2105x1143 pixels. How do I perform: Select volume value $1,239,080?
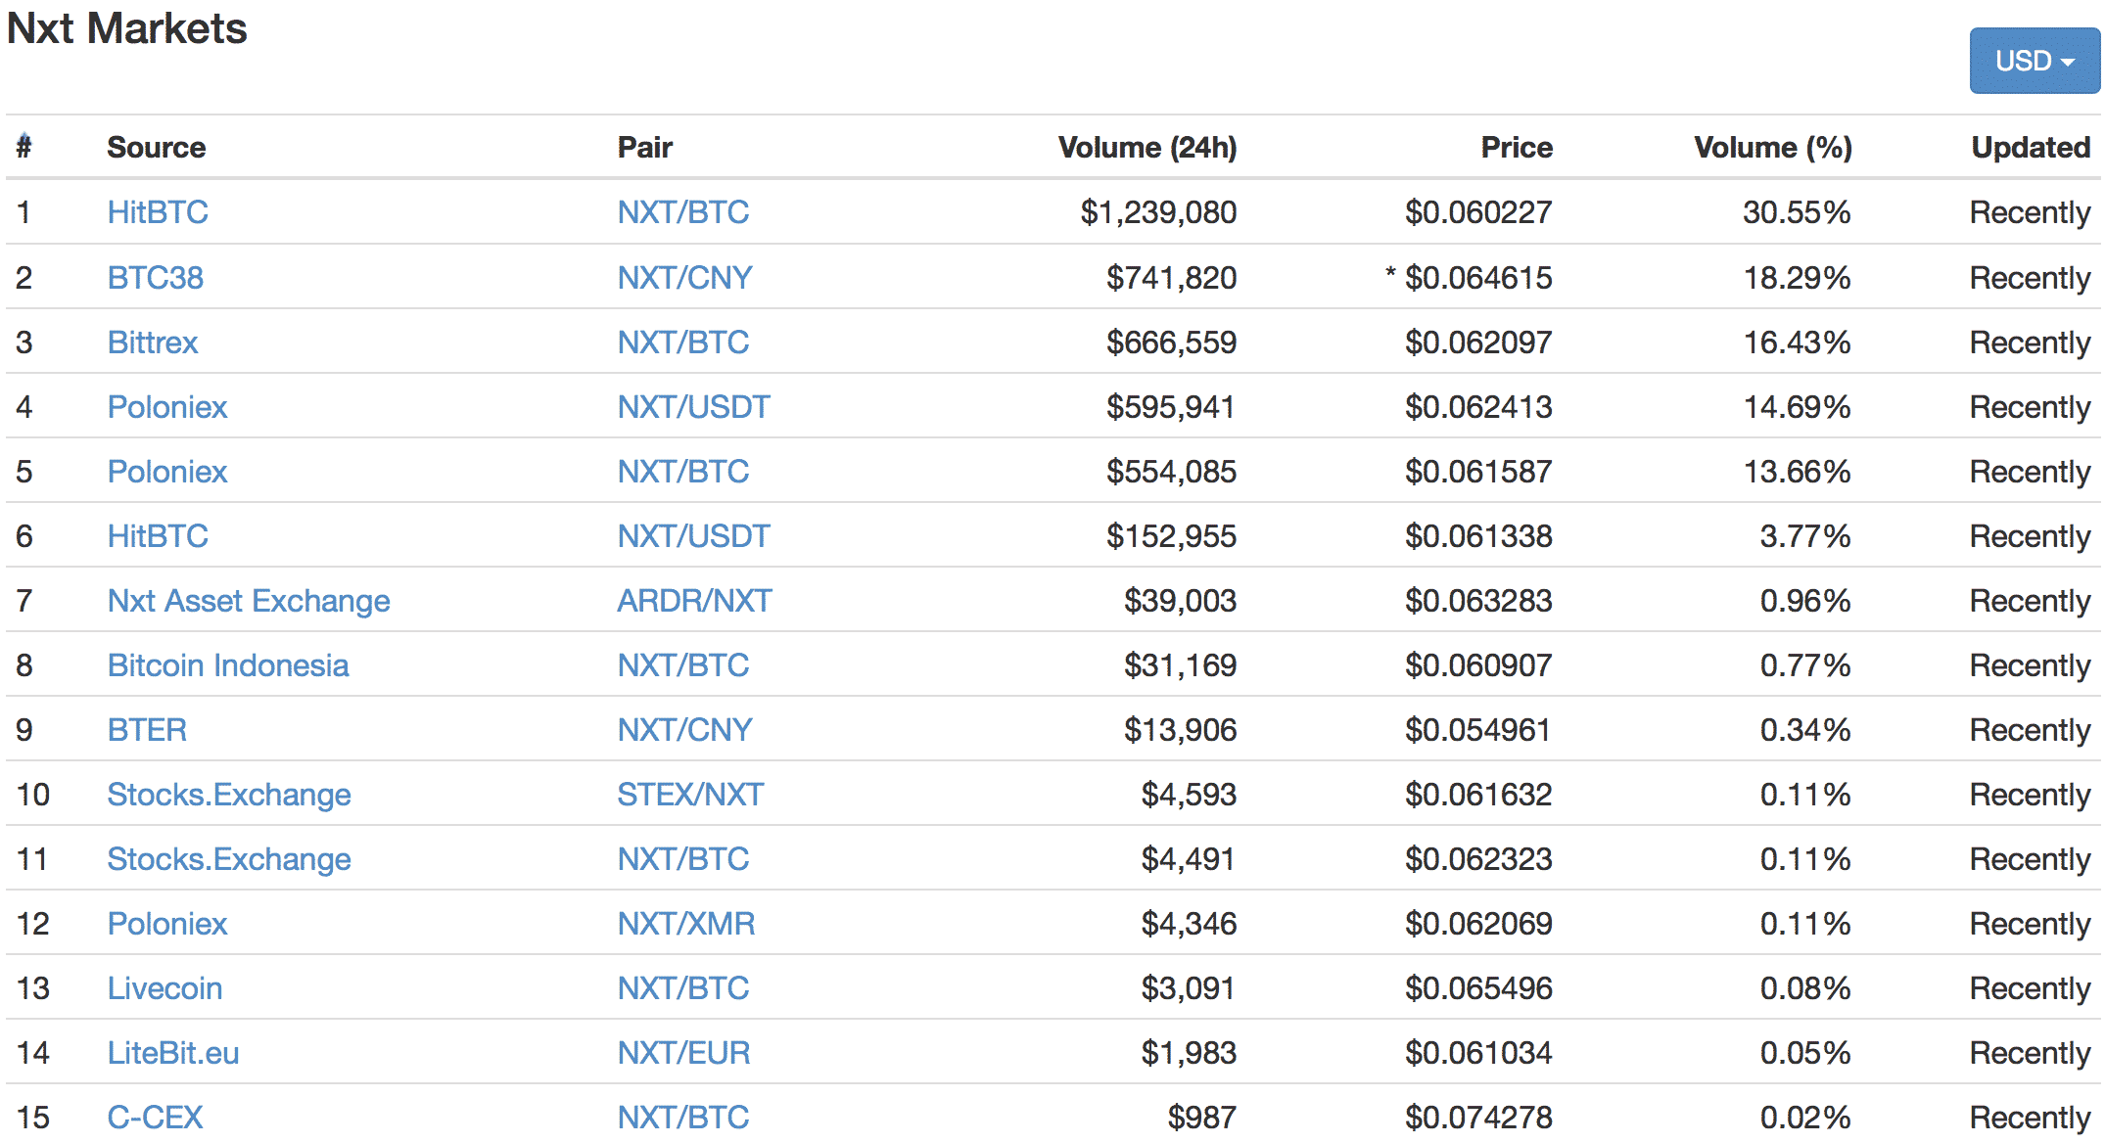[x=1158, y=212]
